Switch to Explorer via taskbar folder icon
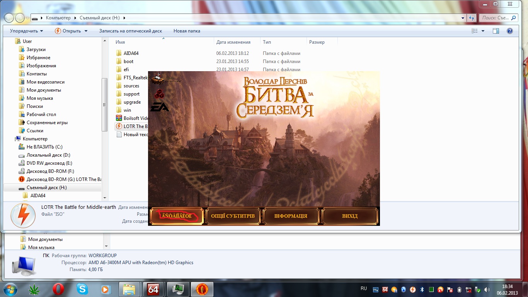 point(129,289)
